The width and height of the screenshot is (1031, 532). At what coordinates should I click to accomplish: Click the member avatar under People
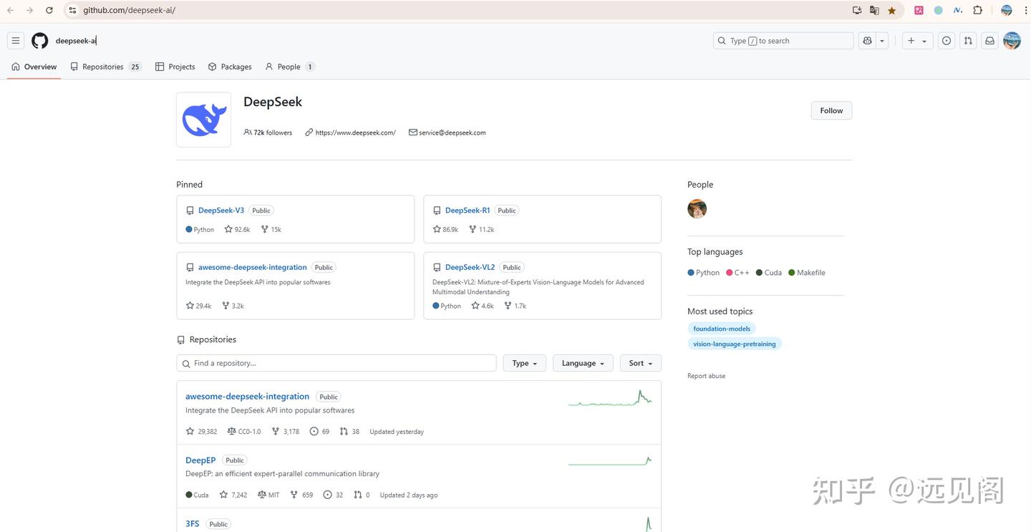[697, 209]
